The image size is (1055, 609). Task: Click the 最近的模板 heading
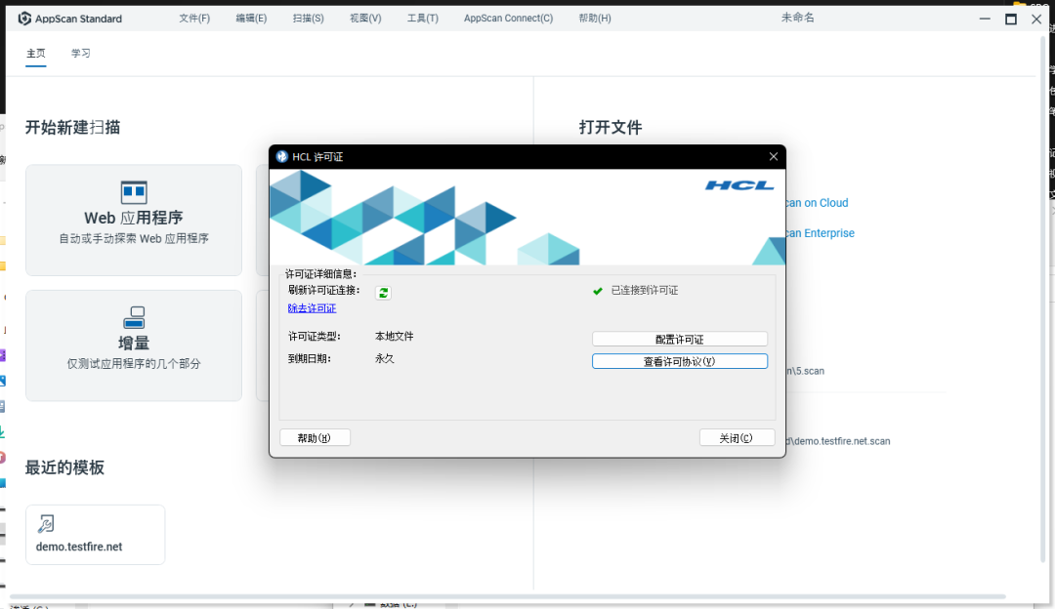(x=64, y=467)
